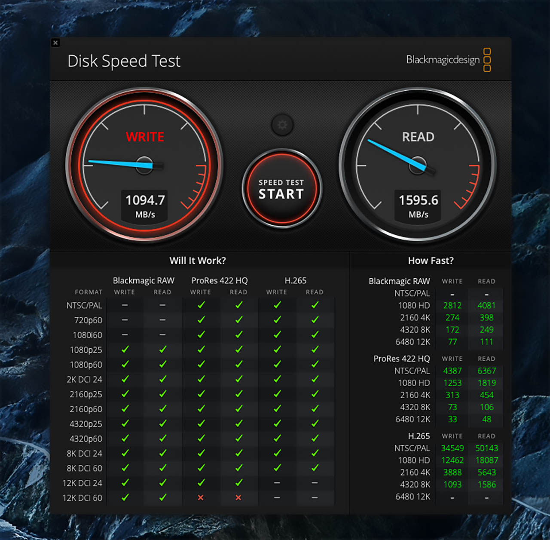Click H.265 header in Will It Work table
This screenshot has width=550, height=540.
coord(296,281)
